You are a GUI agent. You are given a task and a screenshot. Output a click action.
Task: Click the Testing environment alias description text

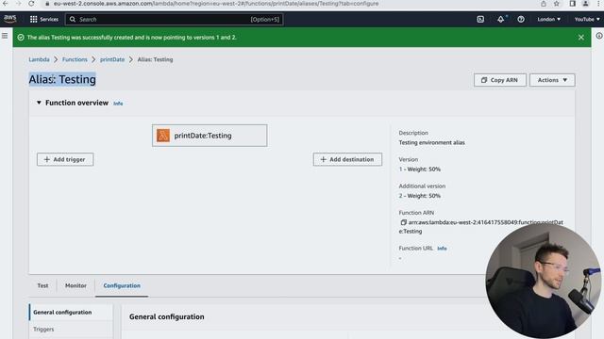click(x=431, y=142)
